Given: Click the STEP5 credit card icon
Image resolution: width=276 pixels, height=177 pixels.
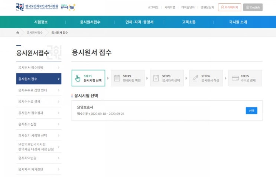Looking at the screenshot, I should [235, 78].
